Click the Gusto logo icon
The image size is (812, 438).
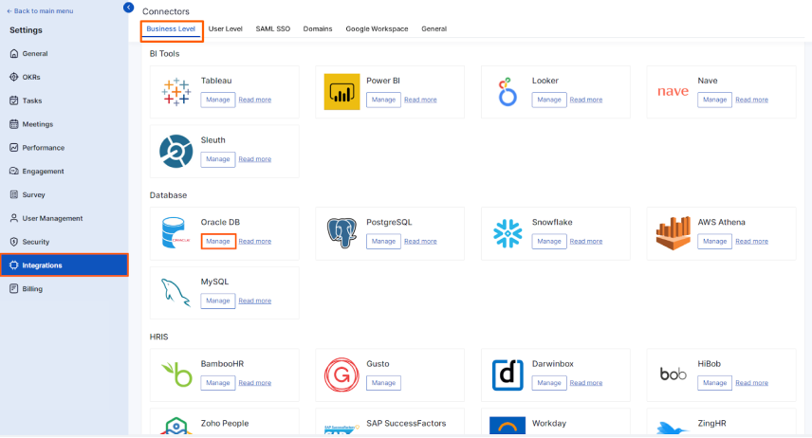[x=341, y=374]
